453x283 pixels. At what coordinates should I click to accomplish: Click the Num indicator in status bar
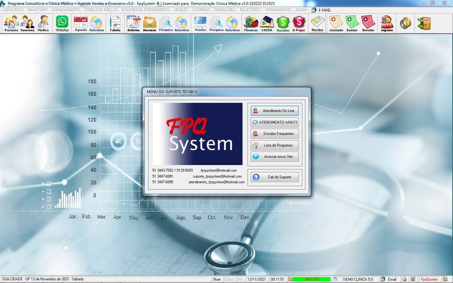coord(217,279)
